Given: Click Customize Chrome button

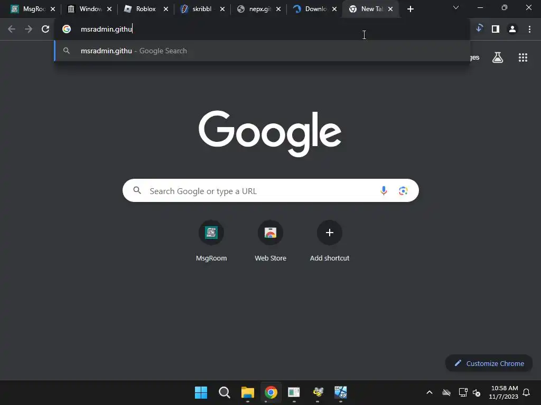Looking at the screenshot, I should tap(489, 363).
